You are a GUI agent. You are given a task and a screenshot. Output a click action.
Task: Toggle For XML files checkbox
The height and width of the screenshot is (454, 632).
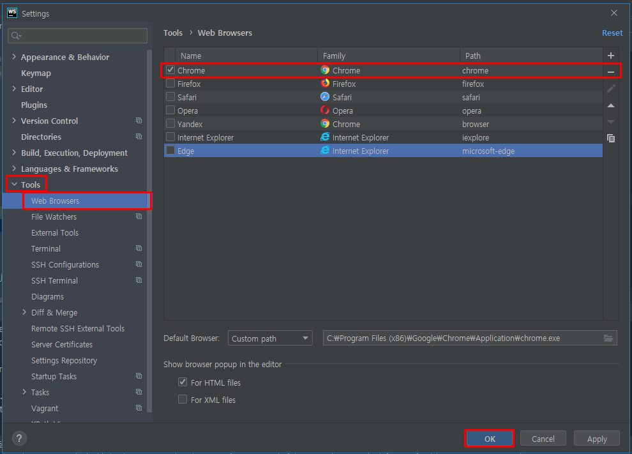183,399
